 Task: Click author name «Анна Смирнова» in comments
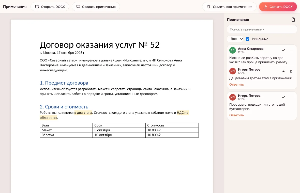[x=251, y=49]
